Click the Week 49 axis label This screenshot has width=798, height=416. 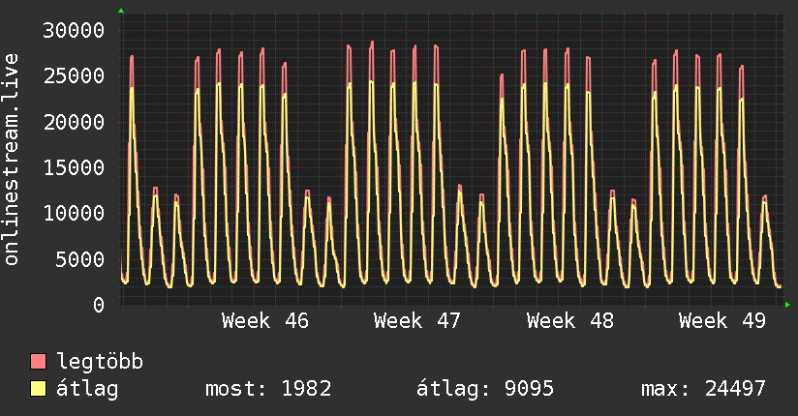click(x=721, y=320)
